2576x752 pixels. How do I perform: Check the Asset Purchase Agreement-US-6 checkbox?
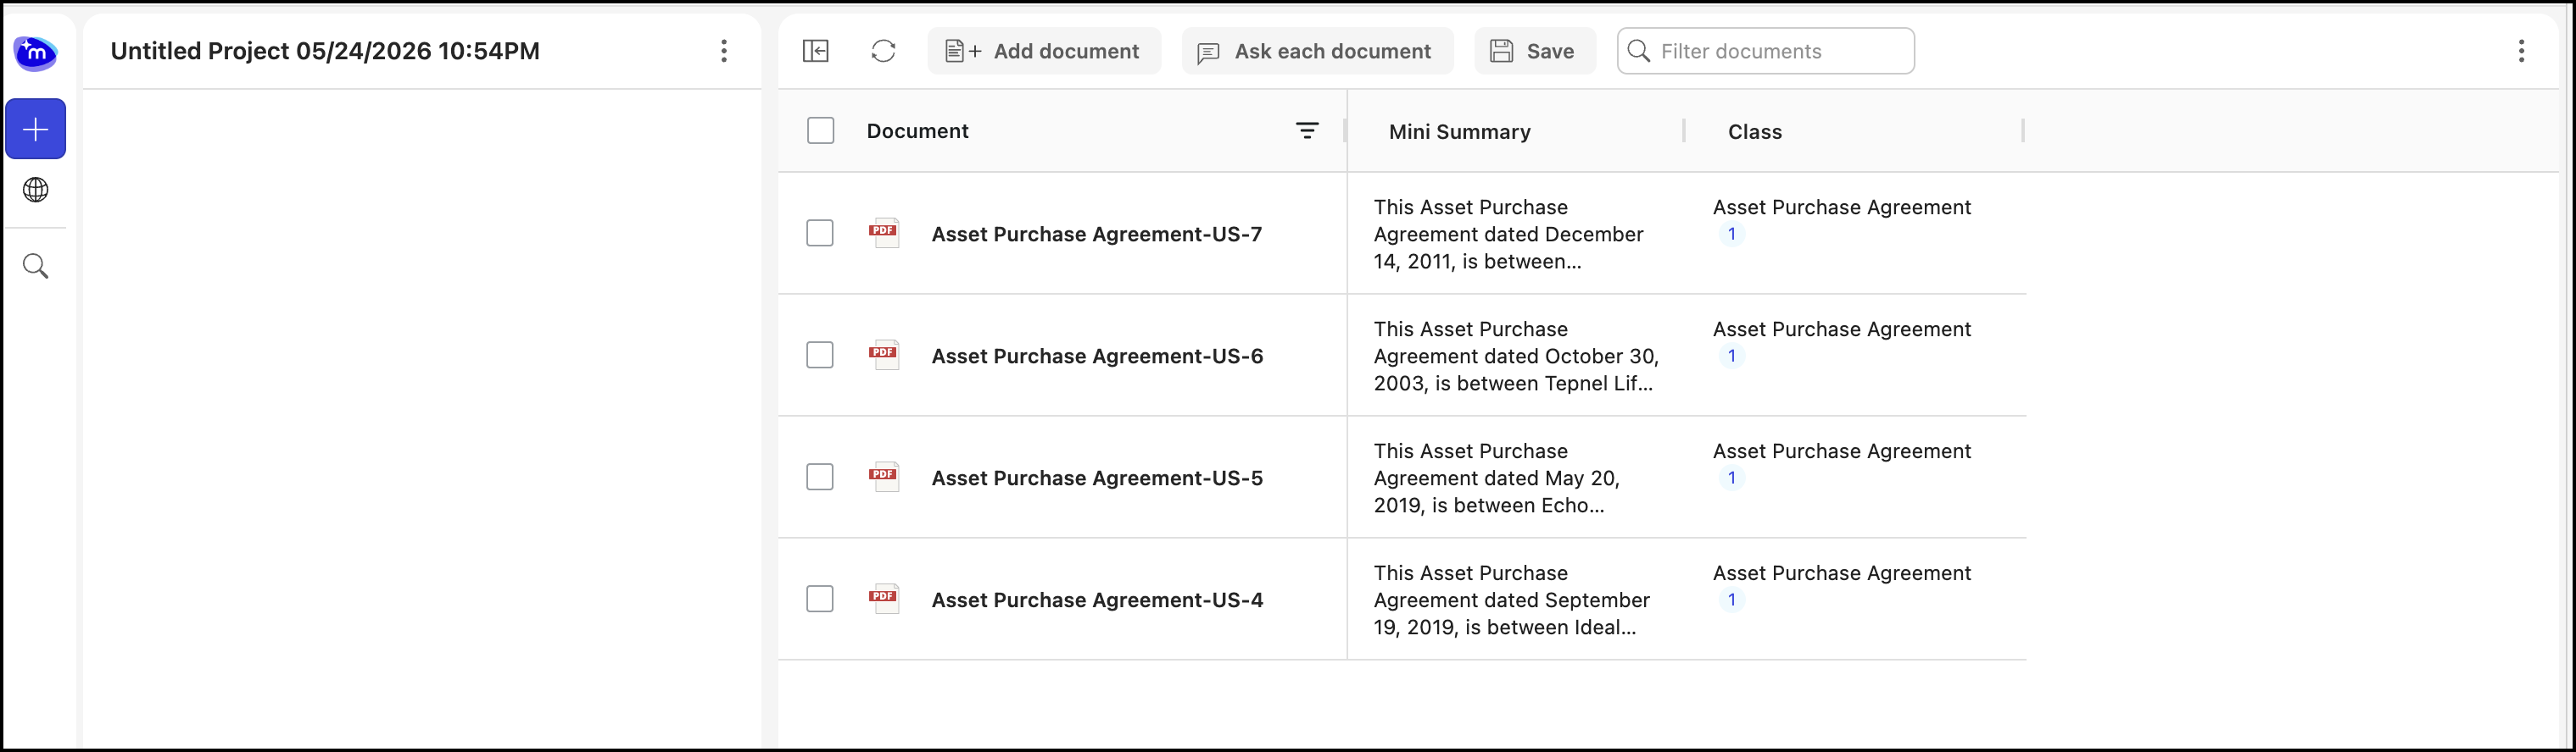pyautogui.click(x=820, y=355)
